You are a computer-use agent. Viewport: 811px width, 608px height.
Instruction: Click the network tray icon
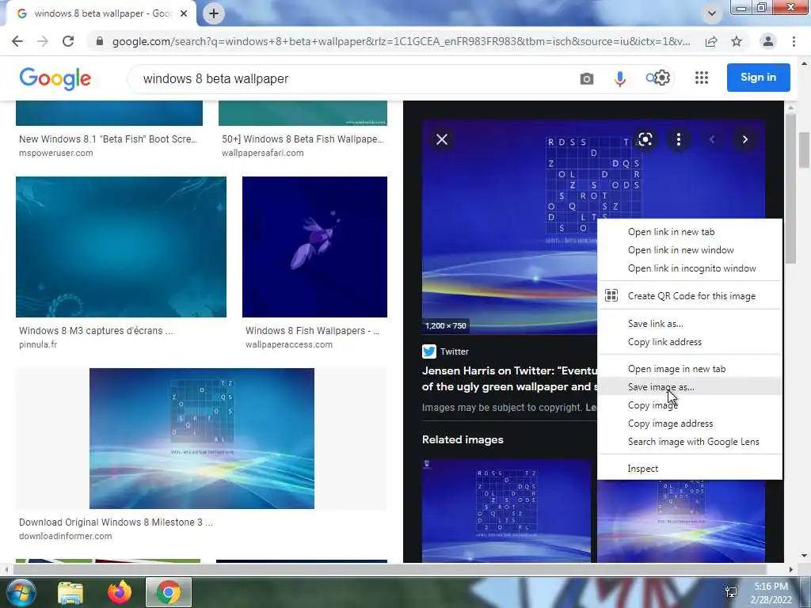[731, 592]
